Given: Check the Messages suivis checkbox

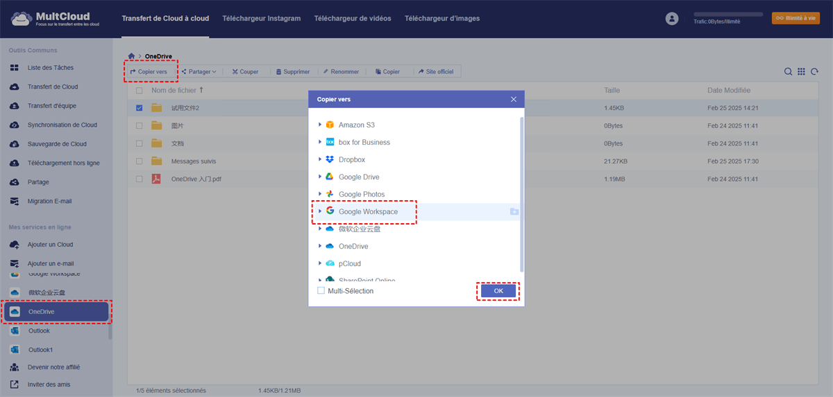Looking at the screenshot, I should (140, 161).
